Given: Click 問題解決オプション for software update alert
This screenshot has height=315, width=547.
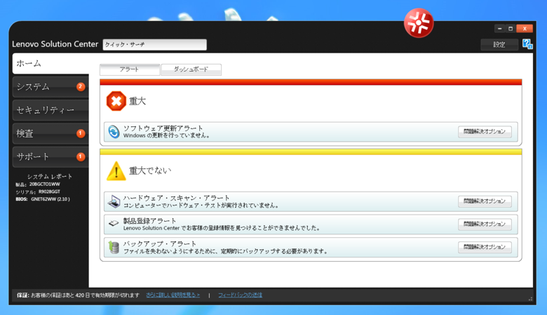Looking at the screenshot, I should [x=485, y=131].
